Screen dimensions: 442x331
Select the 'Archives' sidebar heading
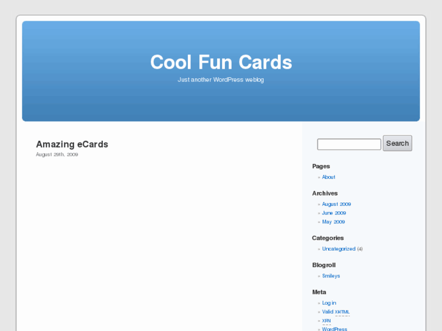(325, 193)
